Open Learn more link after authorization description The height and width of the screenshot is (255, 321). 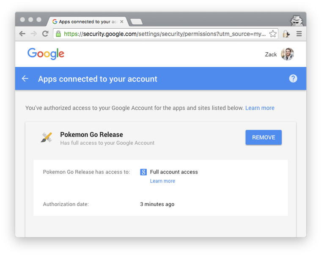click(260, 108)
